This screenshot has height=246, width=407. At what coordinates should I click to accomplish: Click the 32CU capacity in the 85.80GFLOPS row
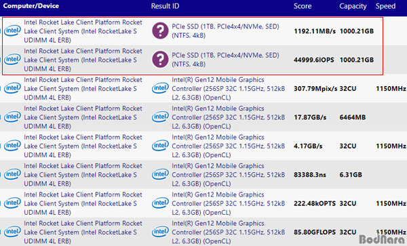[348, 232]
